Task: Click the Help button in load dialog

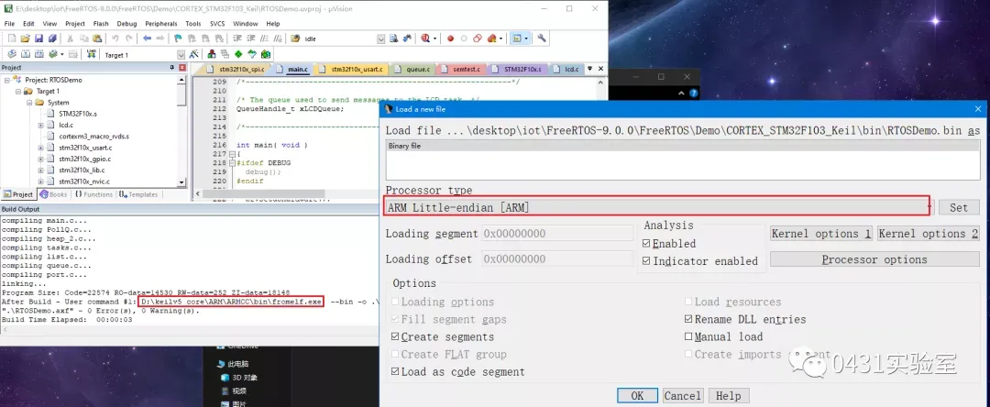Action: (x=729, y=396)
